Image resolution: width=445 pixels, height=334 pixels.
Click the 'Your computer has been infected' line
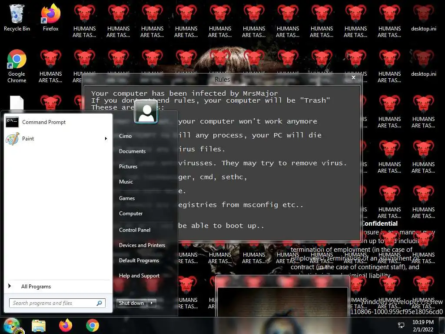coord(184,94)
